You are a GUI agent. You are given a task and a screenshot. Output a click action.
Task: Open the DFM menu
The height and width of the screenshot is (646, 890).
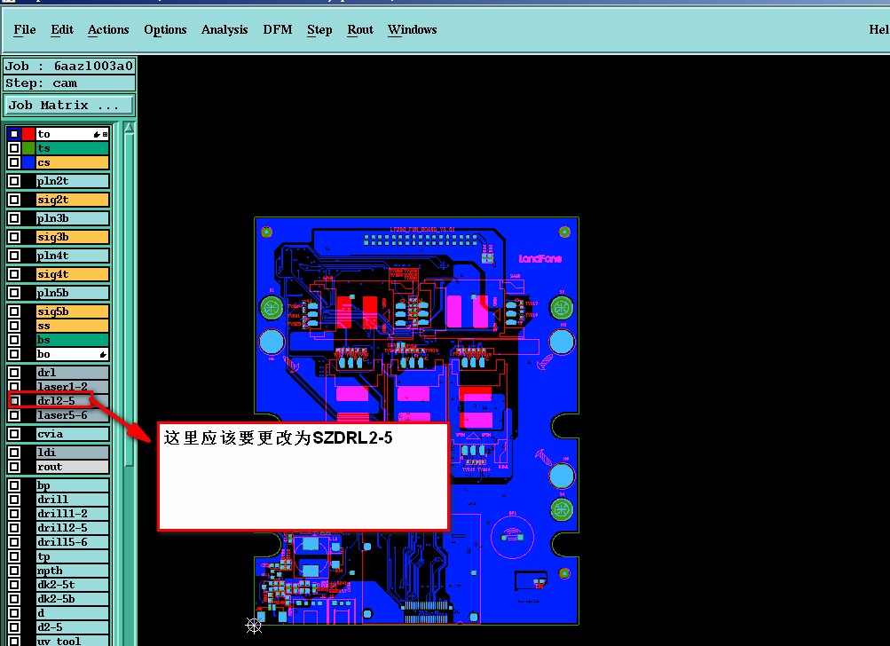[x=278, y=29]
